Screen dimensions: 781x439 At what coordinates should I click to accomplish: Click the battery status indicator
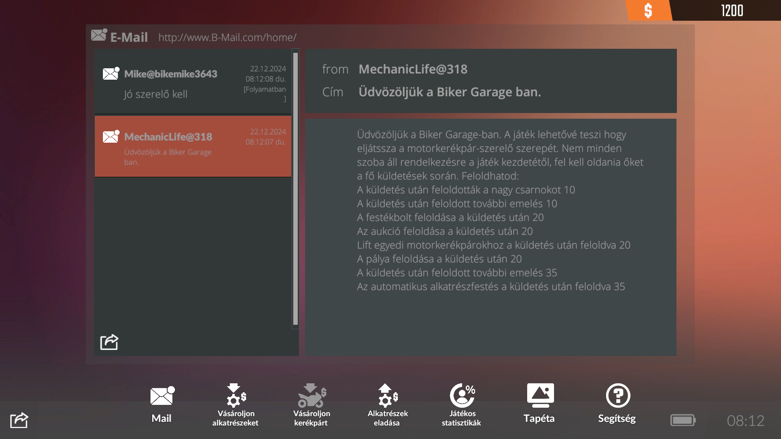(683, 420)
